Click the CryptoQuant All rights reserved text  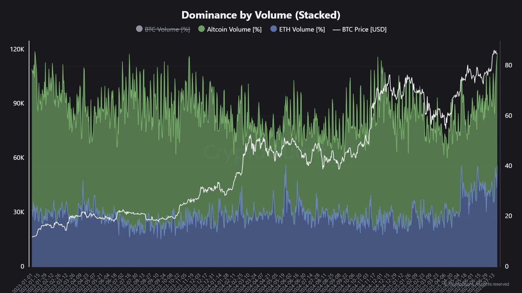pyautogui.click(x=477, y=284)
